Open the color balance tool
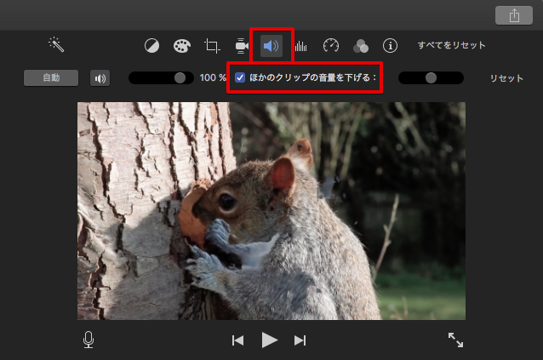 (151, 46)
